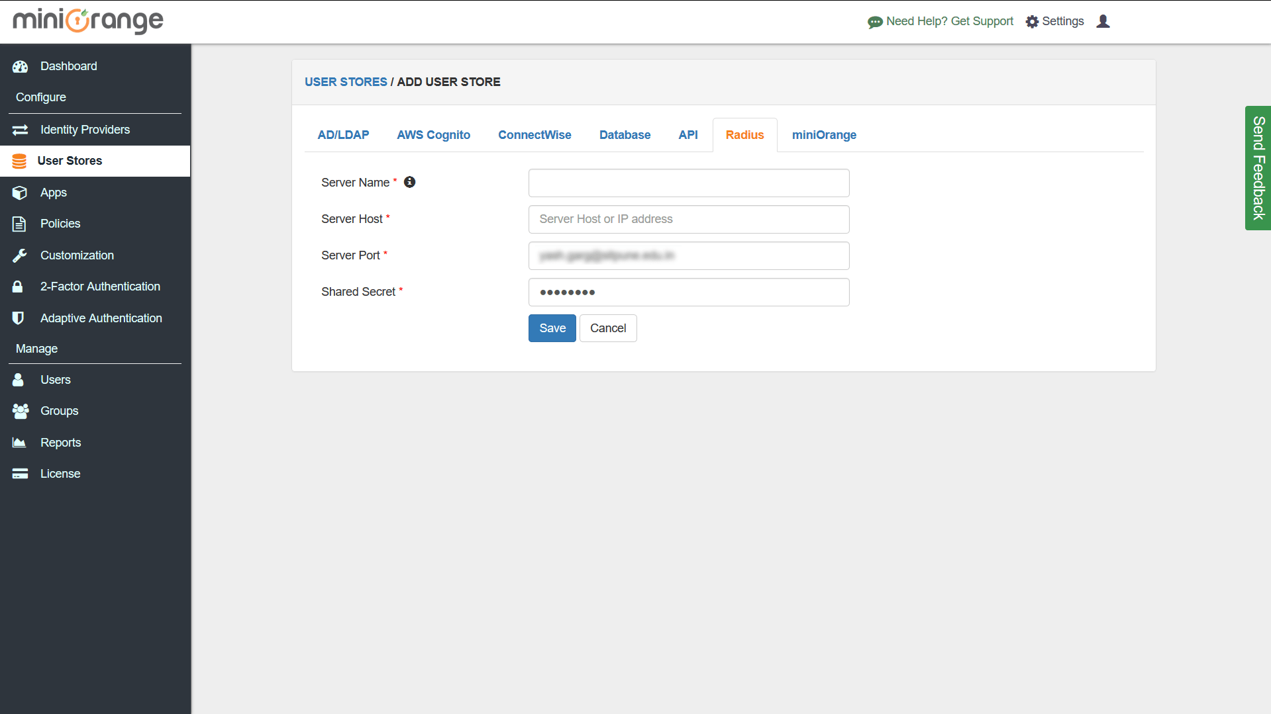This screenshot has width=1271, height=714.
Task: Open Groups in sidebar
Action: click(95, 411)
